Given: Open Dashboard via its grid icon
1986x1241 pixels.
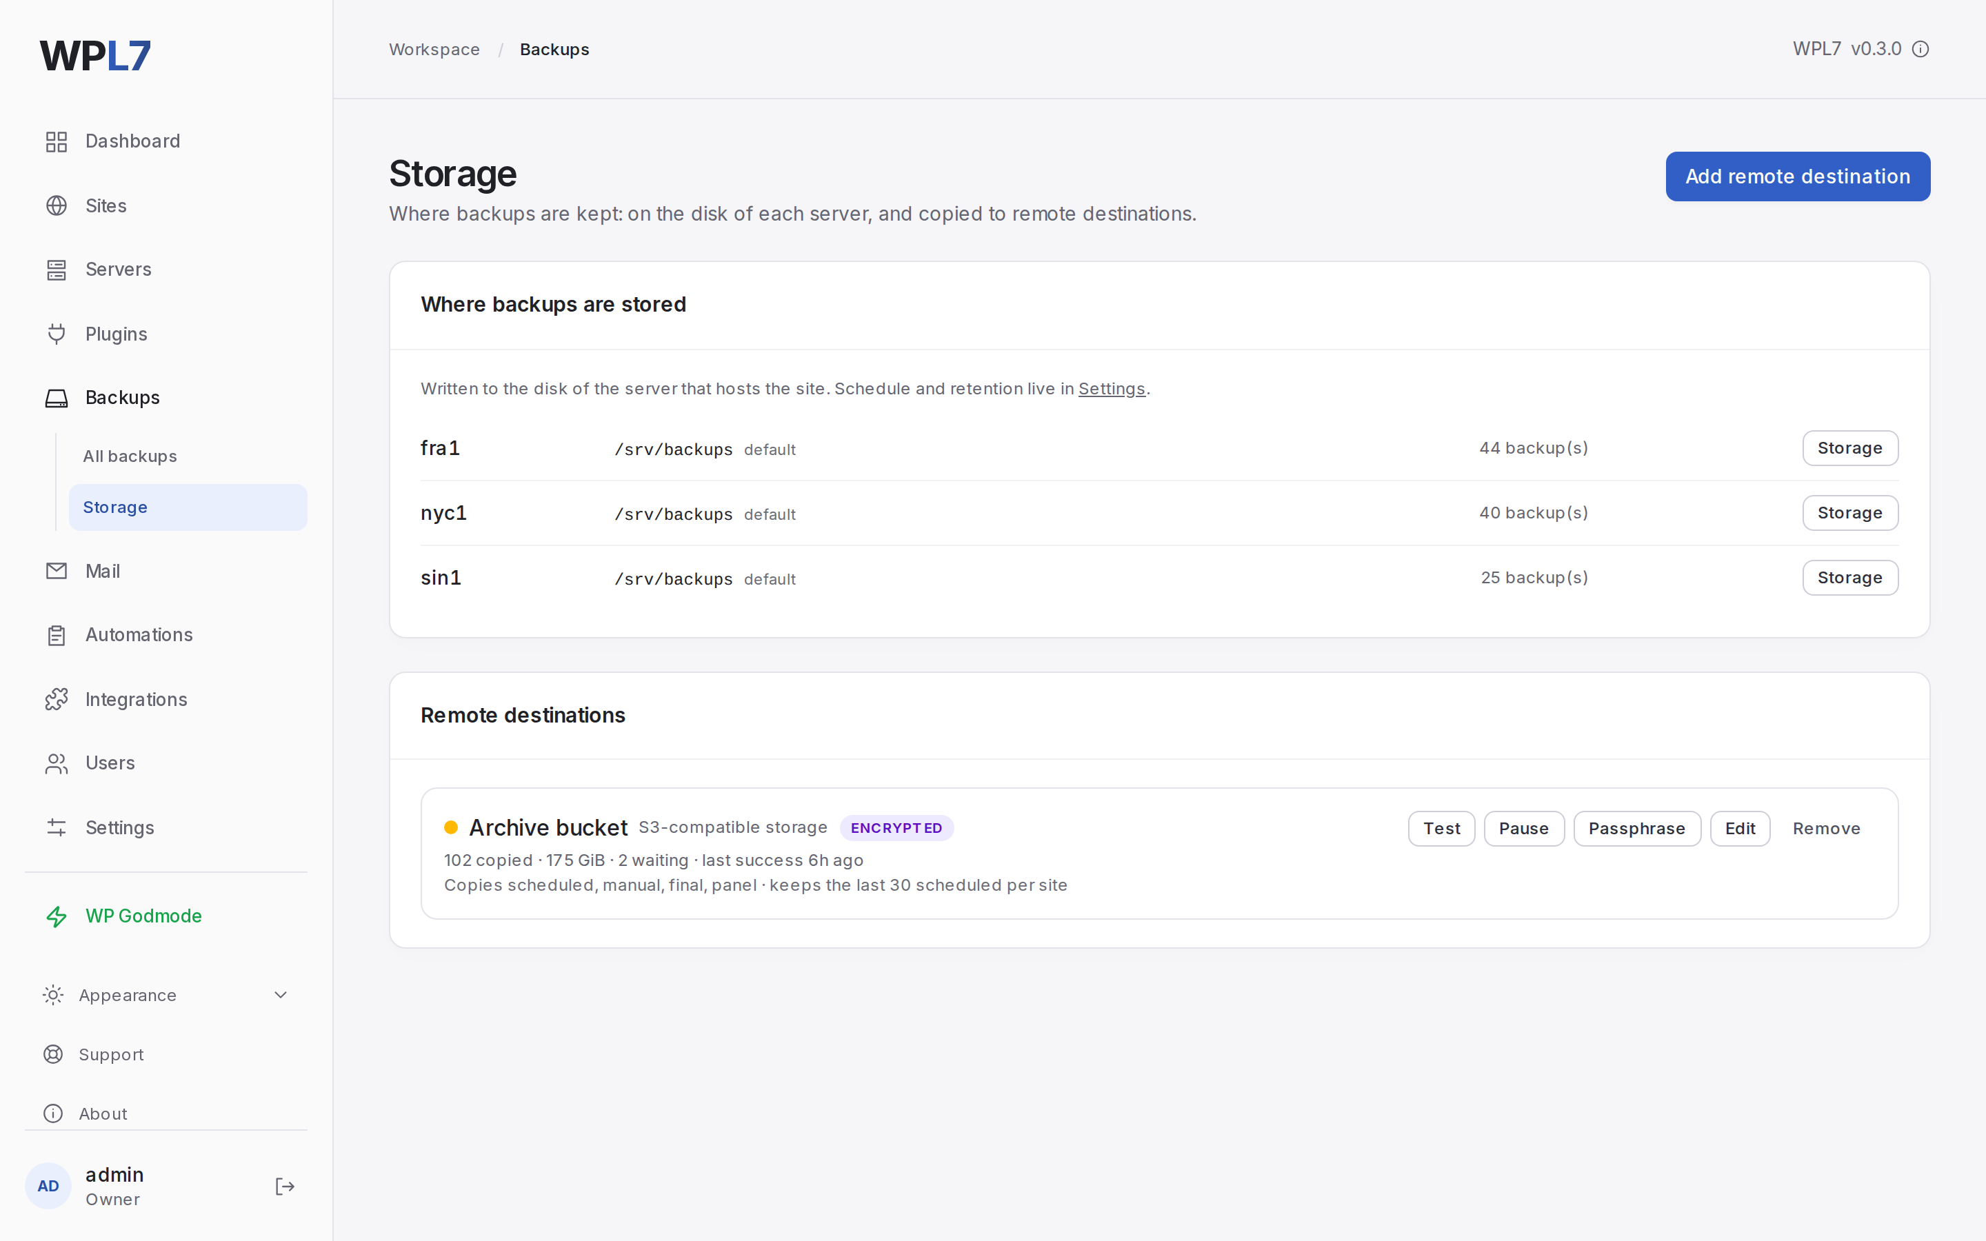Looking at the screenshot, I should click(57, 142).
